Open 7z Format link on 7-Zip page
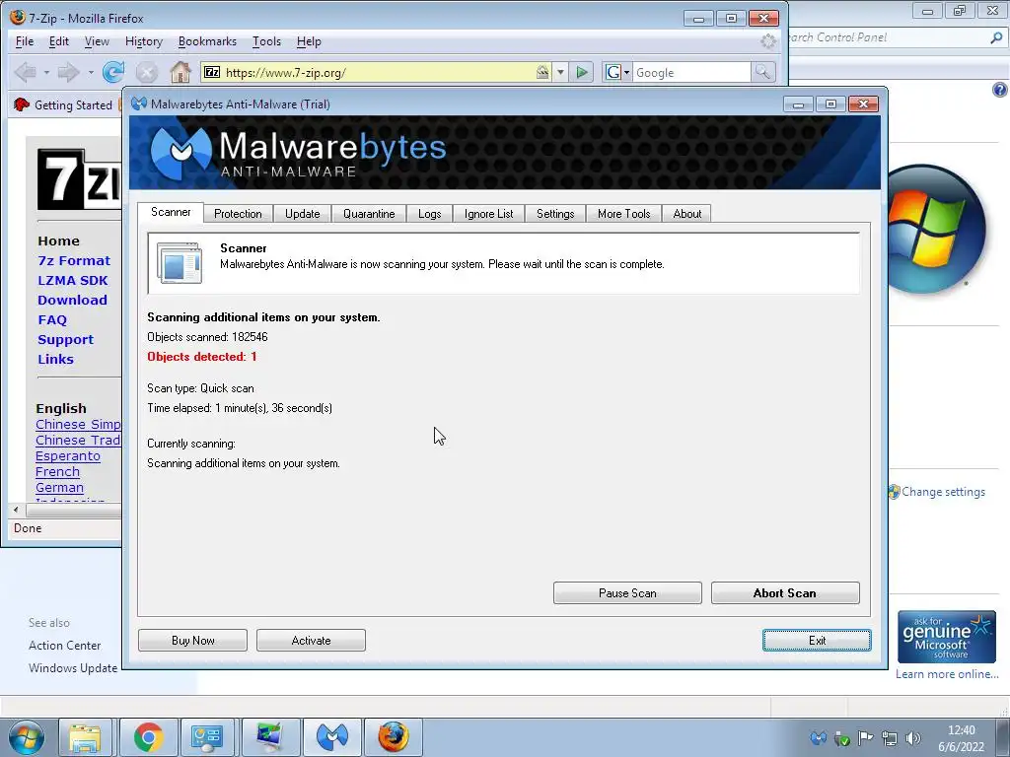Viewport: 1010px width, 757px height. click(x=73, y=260)
